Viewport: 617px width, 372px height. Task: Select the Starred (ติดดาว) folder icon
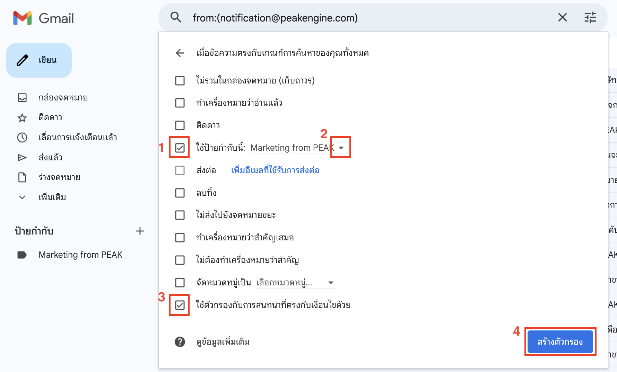click(x=22, y=117)
